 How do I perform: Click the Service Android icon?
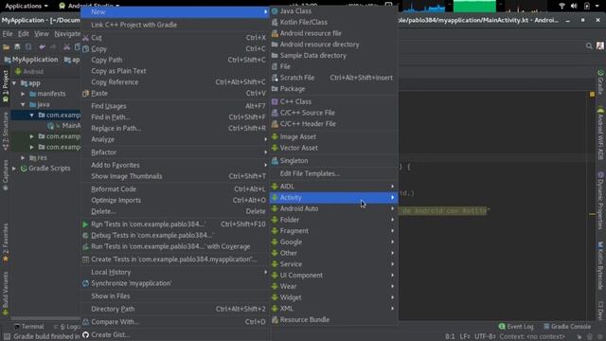[275, 264]
